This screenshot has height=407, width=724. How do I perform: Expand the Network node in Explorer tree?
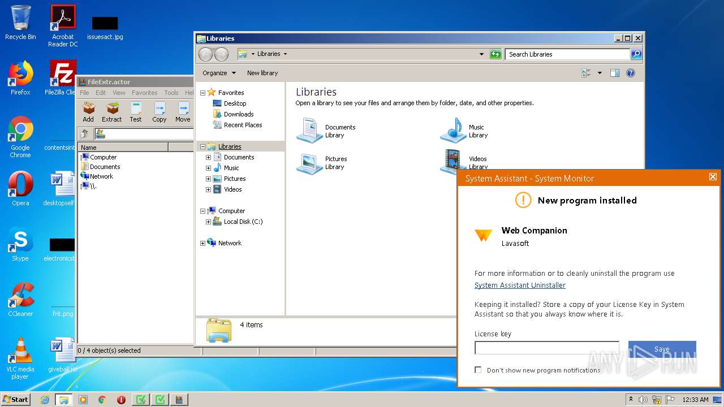click(202, 243)
